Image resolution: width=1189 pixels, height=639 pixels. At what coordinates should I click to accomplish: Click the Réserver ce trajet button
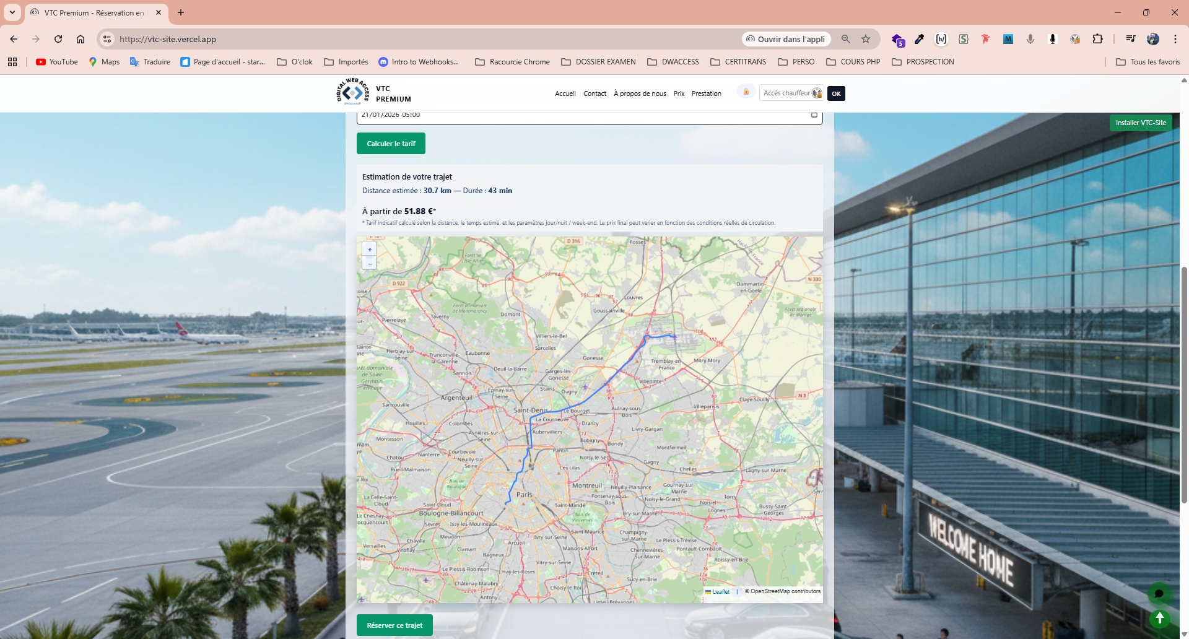pos(394,625)
